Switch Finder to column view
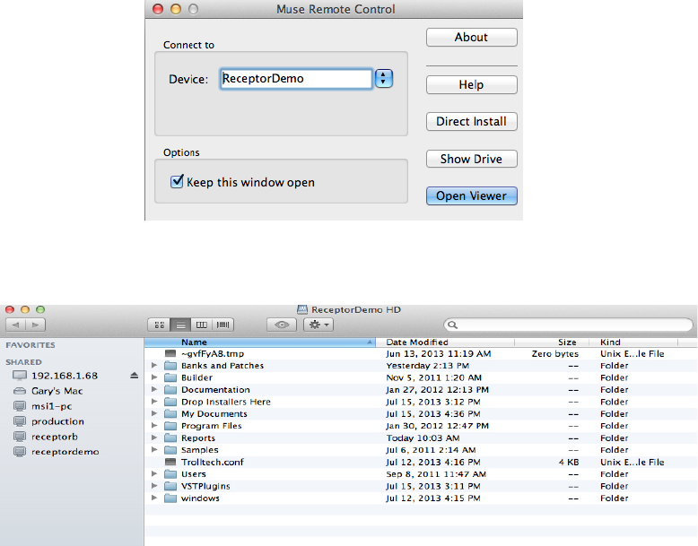 tap(202, 325)
